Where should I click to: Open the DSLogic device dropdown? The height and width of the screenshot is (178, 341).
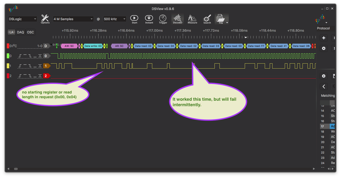tap(22, 19)
